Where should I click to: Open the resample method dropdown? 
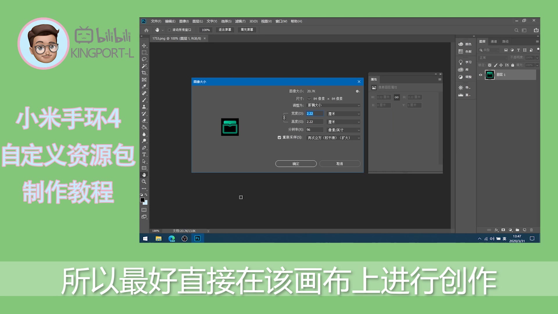[x=333, y=138]
